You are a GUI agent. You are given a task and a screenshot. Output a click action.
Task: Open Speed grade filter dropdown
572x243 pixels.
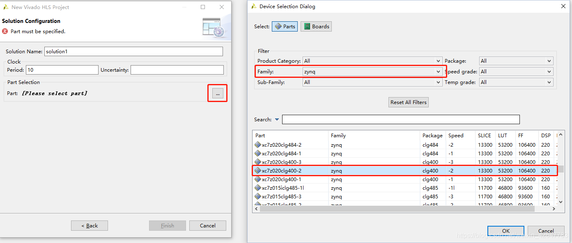pos(516,71)
